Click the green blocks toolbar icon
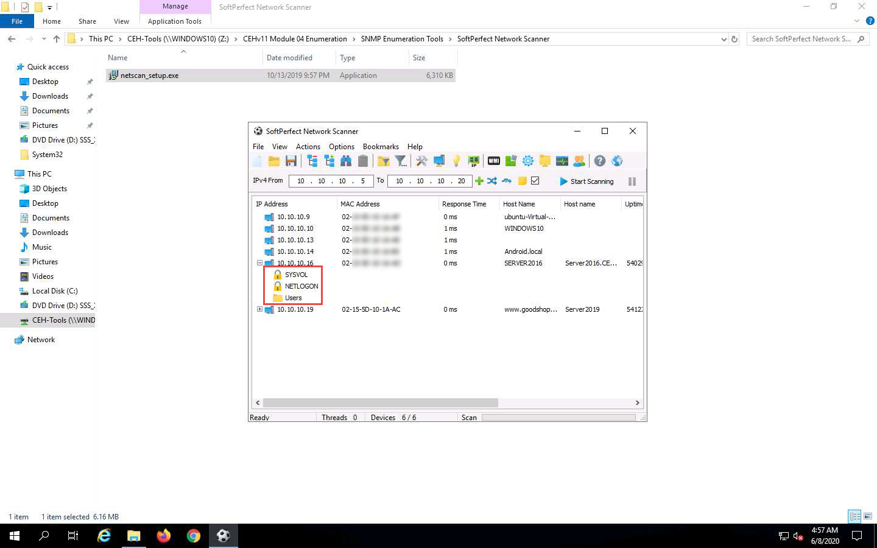The image size is (877, 548). tap(511, 161)
